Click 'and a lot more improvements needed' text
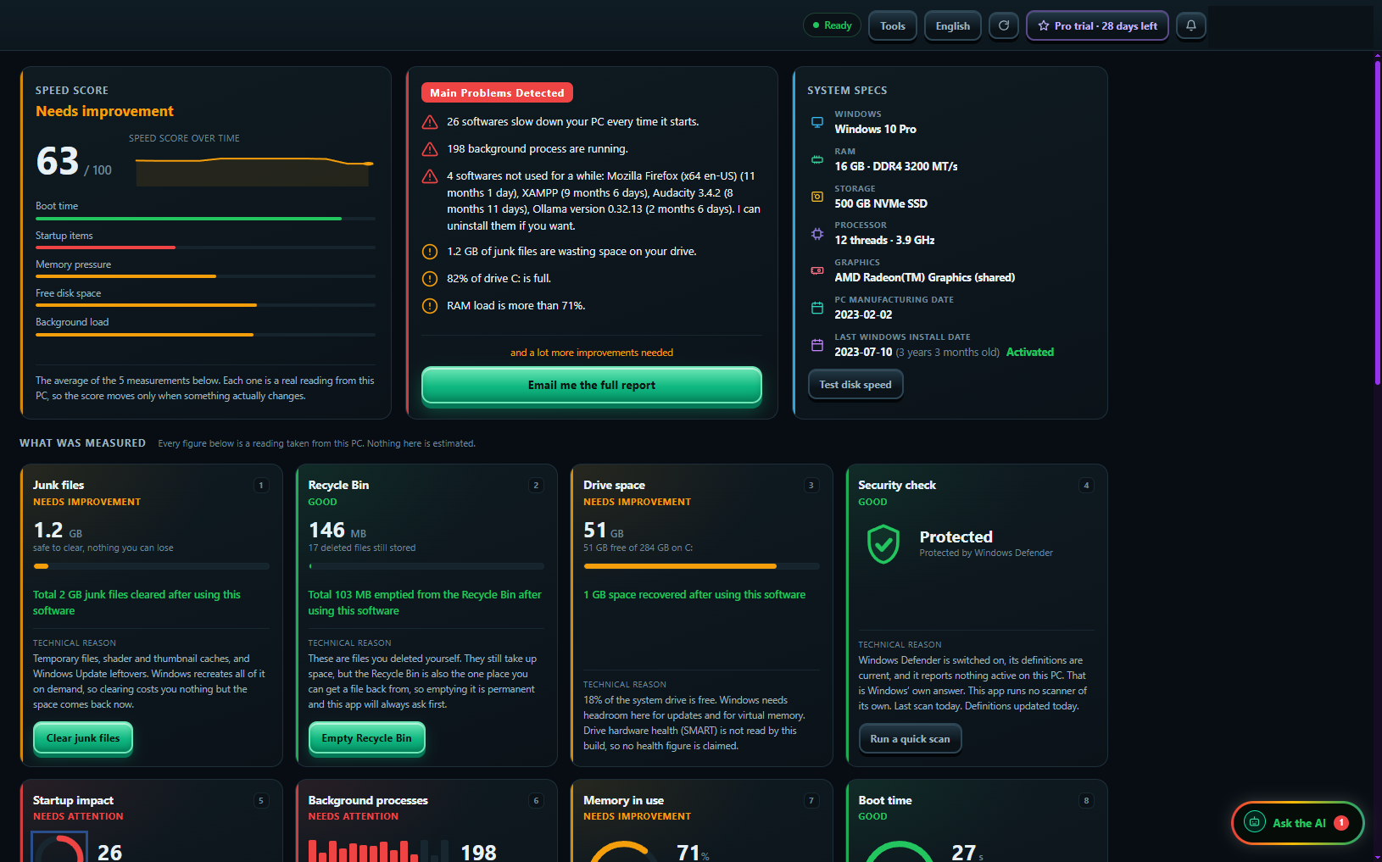The height and width of the screenshot is (862, 1382). [592, 353]
